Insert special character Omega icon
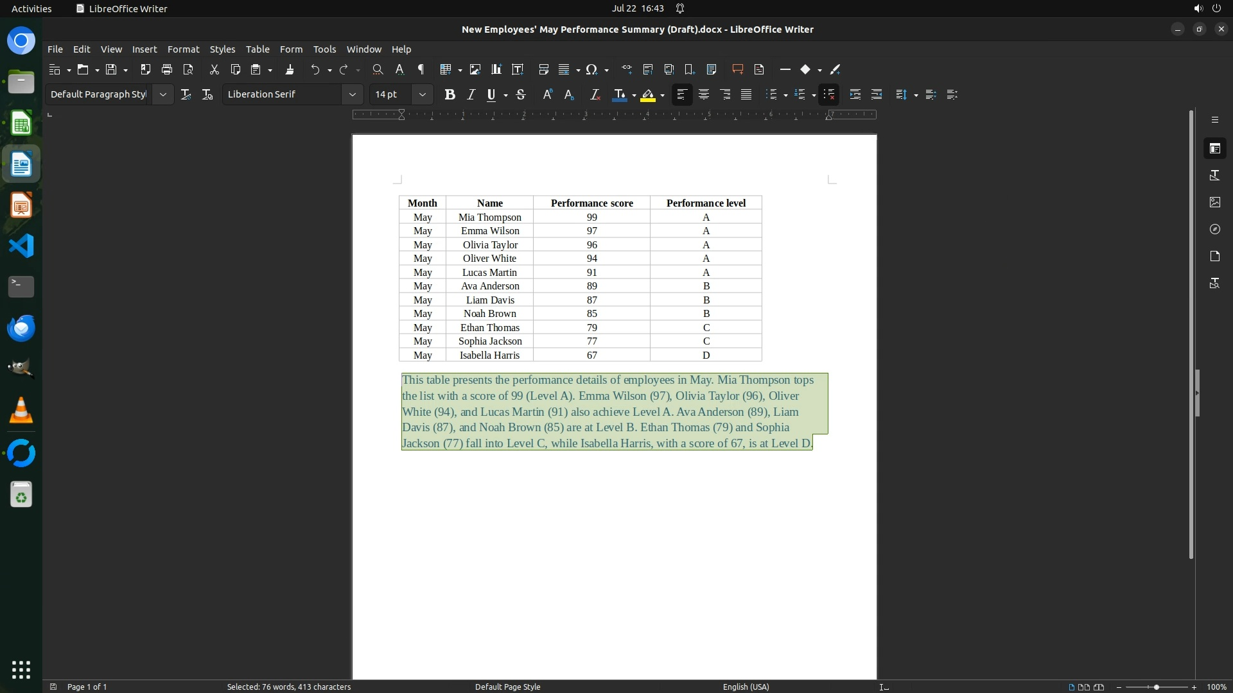The image size is (1233, 693). point(591,69)
